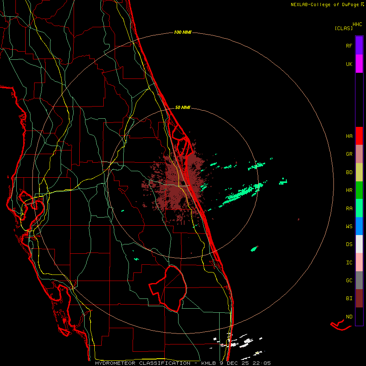Click the 'KMLB' radar site identifier
The height and width of the screenshot is (366, 366).
[209, 363]
